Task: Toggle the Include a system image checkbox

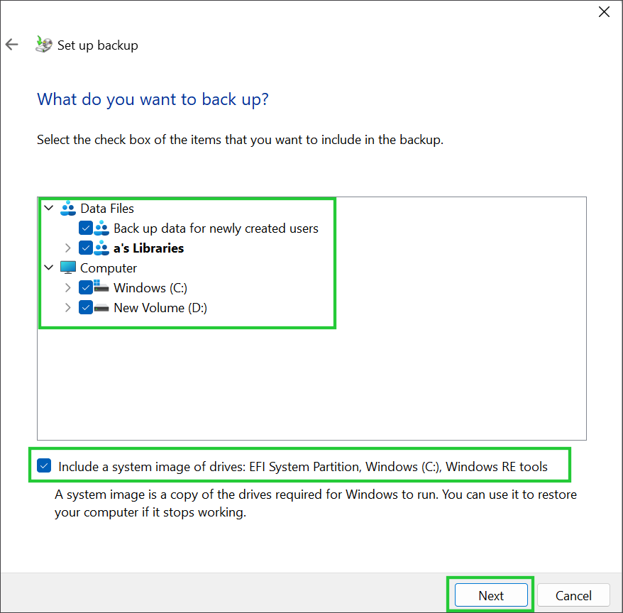Action: pyautogui.click(x=44, y=465)
